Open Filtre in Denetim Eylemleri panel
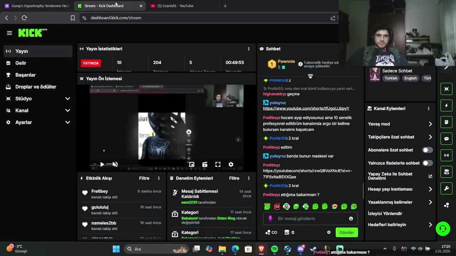Image resolution: width=456 pixels, height=256 pixels. coord(234,178)
